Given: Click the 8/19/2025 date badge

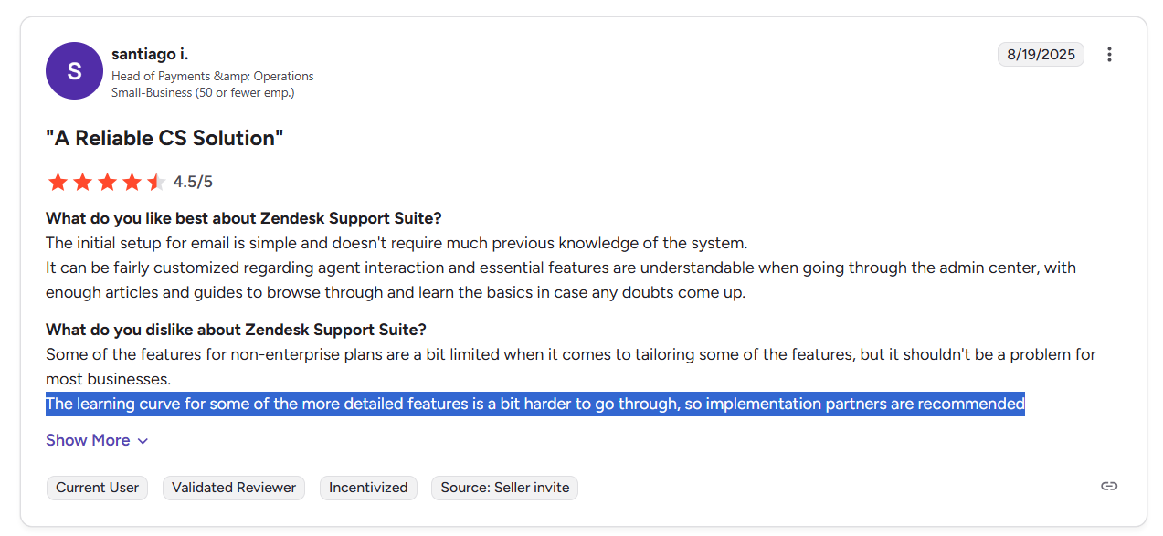Looking at the screenshot, I should click(1041, 55).
